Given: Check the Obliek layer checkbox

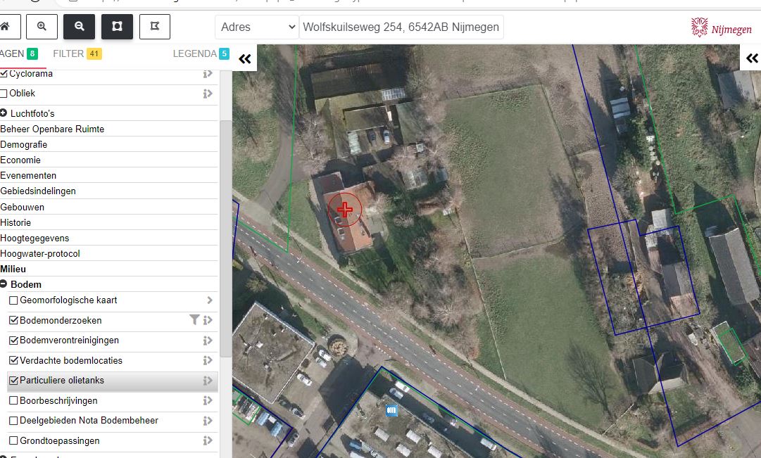Looking at the screenshot, I should click(4, 94).
